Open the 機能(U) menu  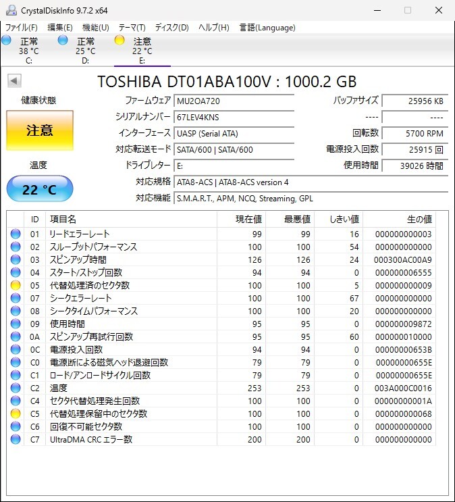tap(96, 28)
